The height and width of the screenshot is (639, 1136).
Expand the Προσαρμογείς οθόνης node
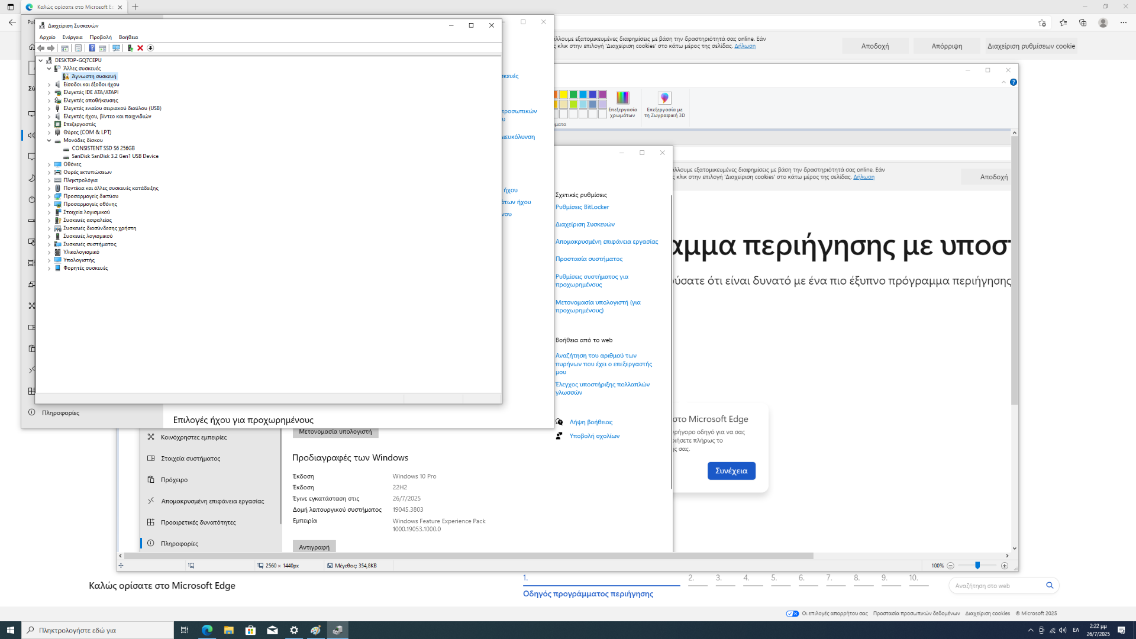click(49, 204)
